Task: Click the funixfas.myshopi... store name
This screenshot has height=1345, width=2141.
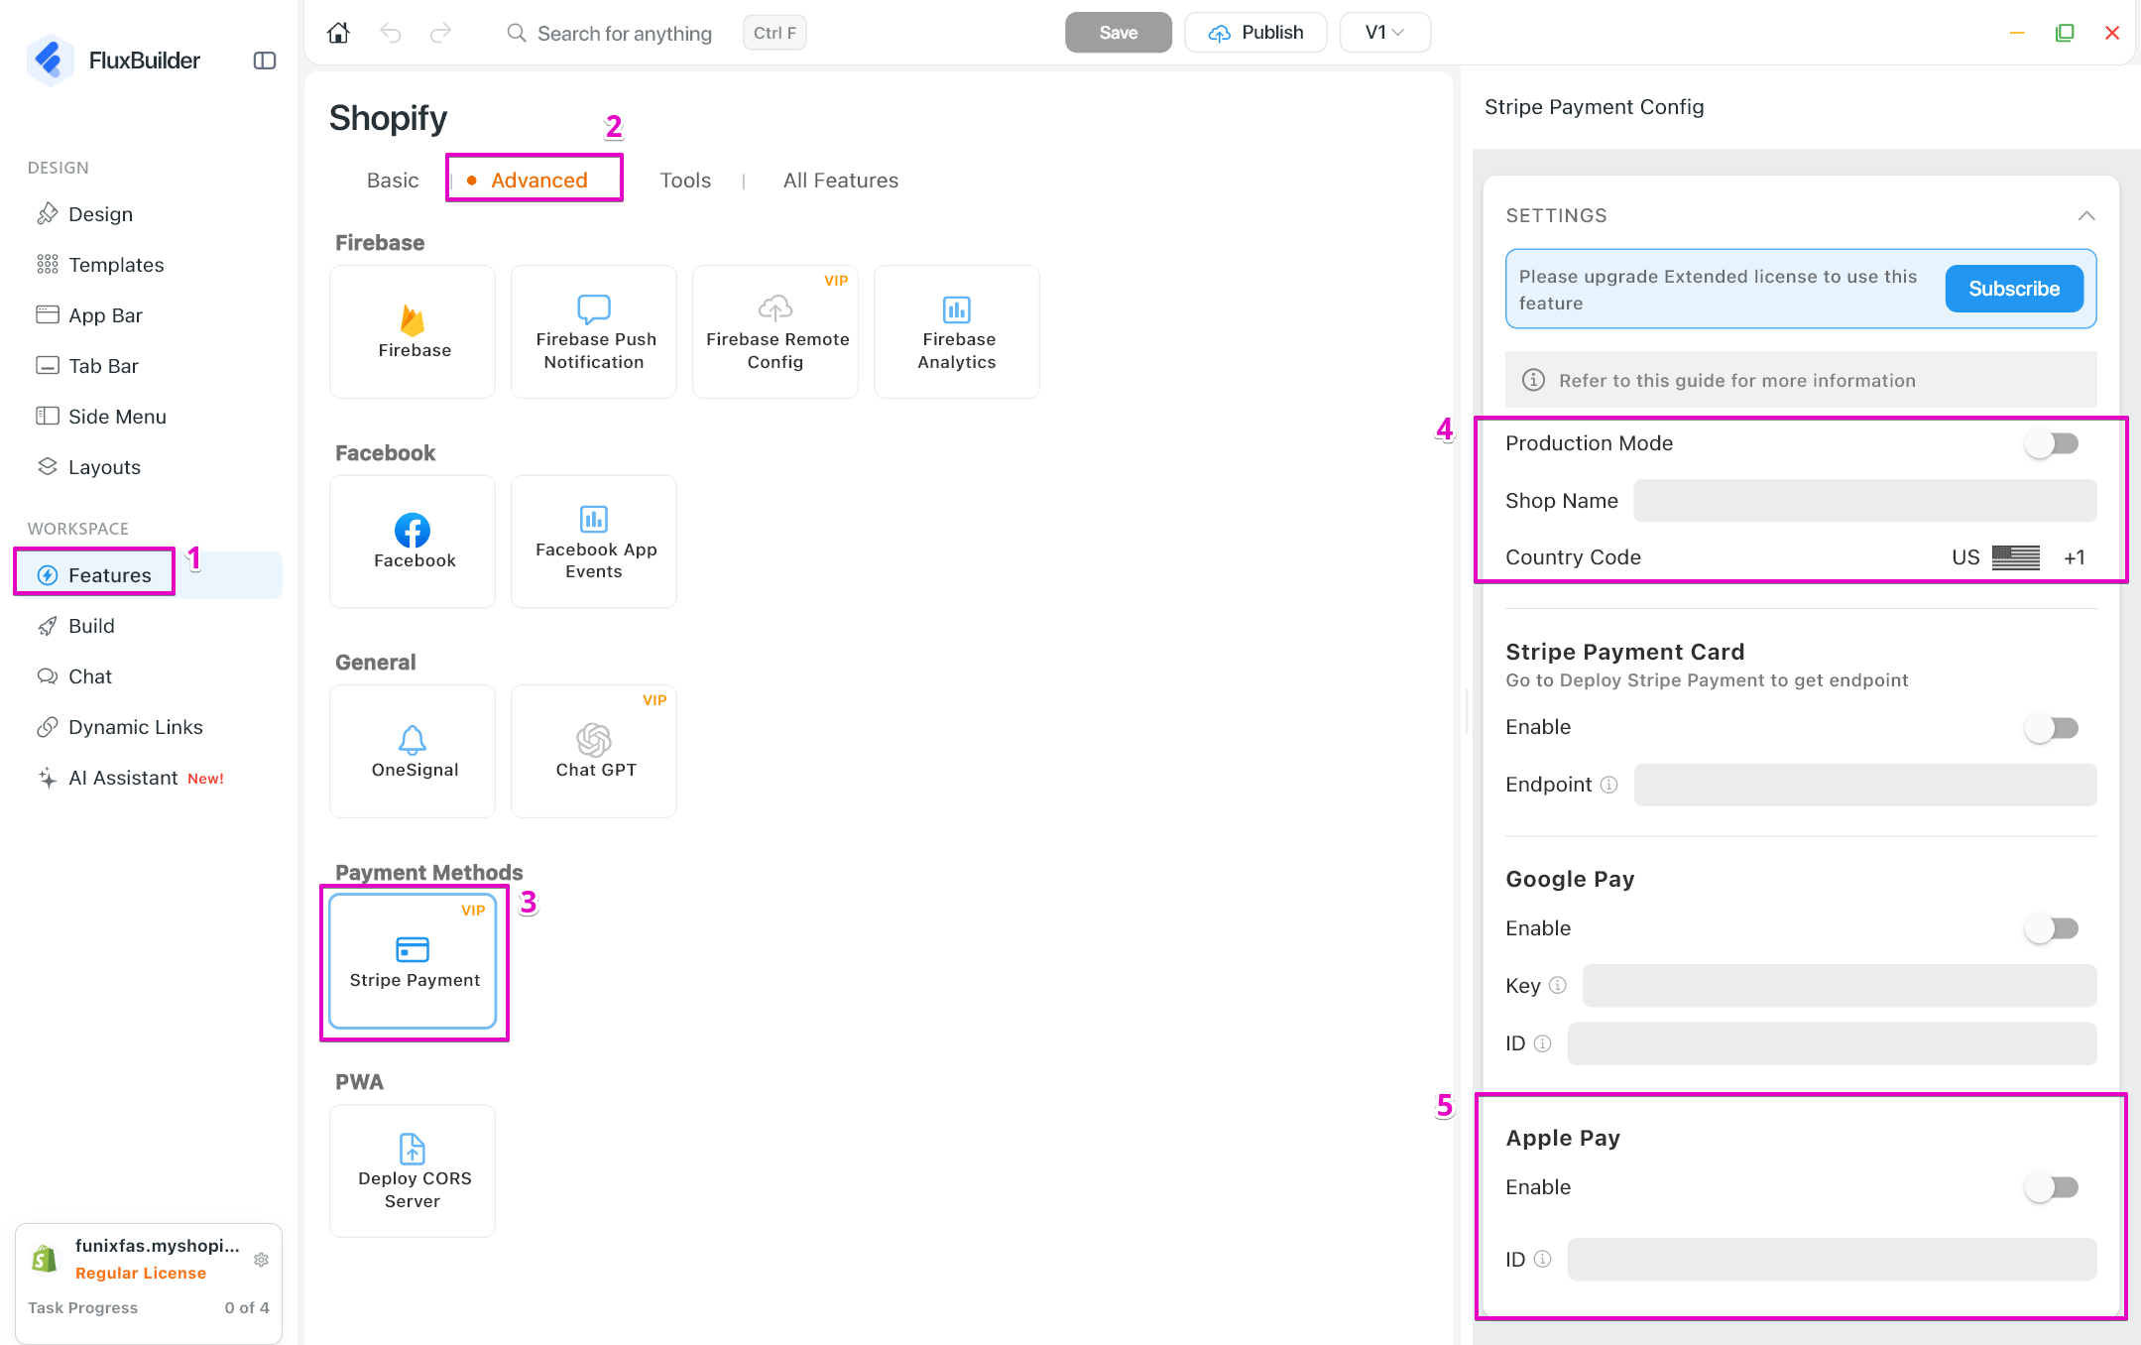Action: [x=158, y=1246]
